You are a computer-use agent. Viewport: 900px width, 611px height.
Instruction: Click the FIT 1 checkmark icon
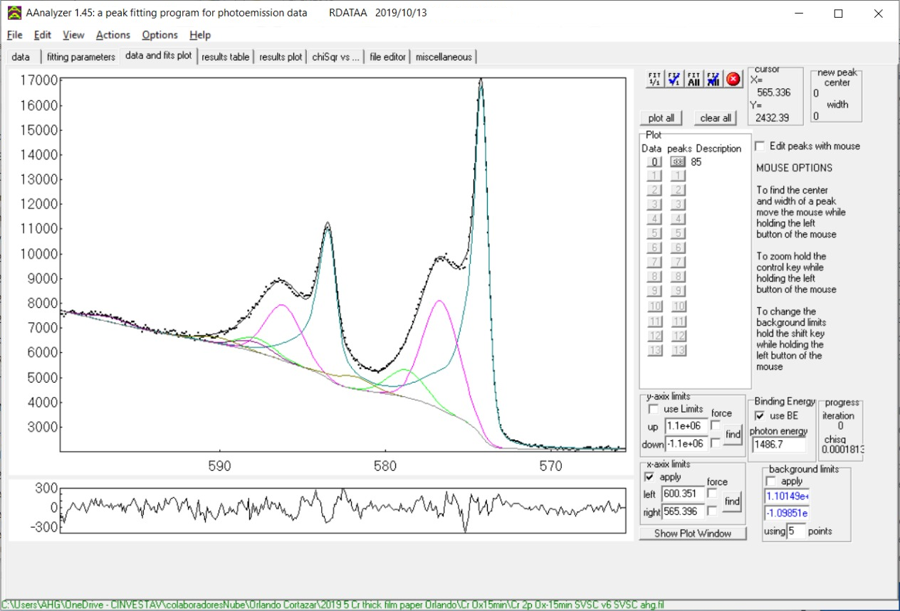[x=674, y=79]
